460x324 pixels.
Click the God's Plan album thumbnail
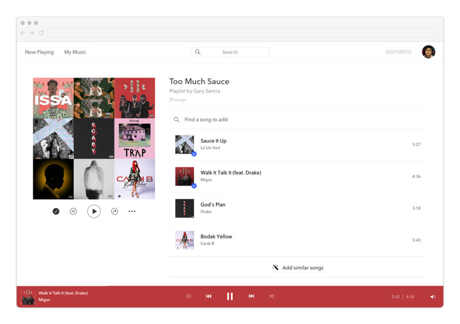185,209
